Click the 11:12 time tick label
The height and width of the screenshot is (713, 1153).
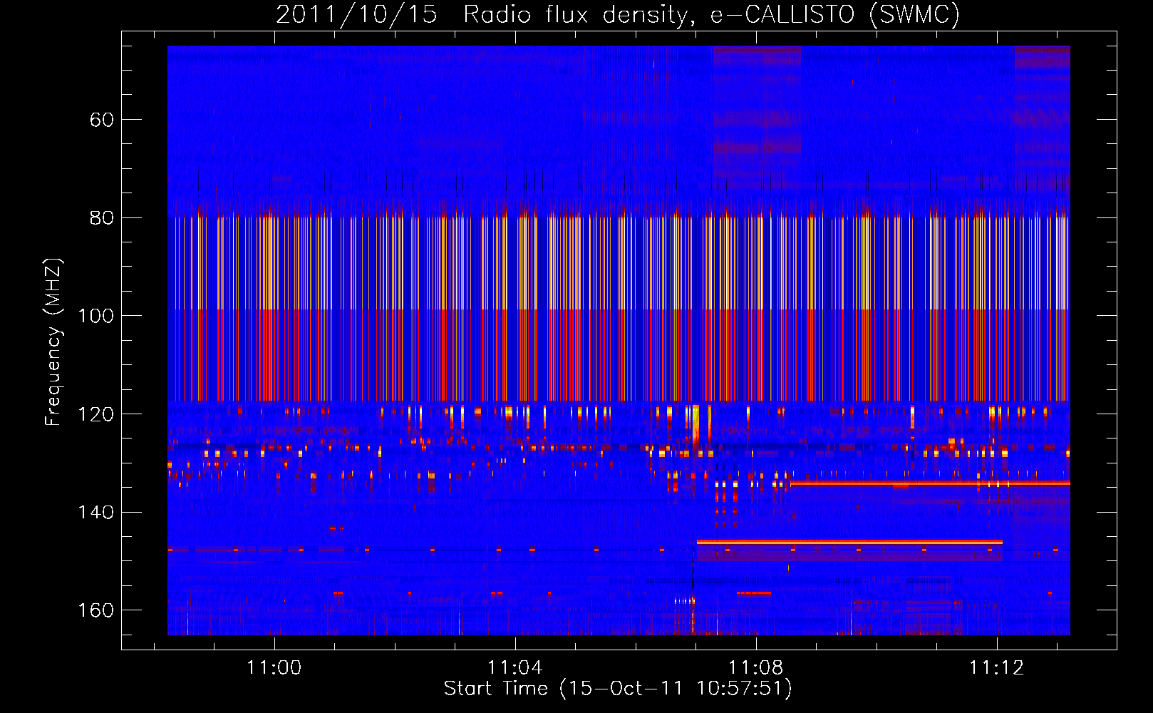tap(997, 668)
